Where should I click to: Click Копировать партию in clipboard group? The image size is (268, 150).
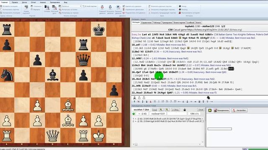coord(10,10)
